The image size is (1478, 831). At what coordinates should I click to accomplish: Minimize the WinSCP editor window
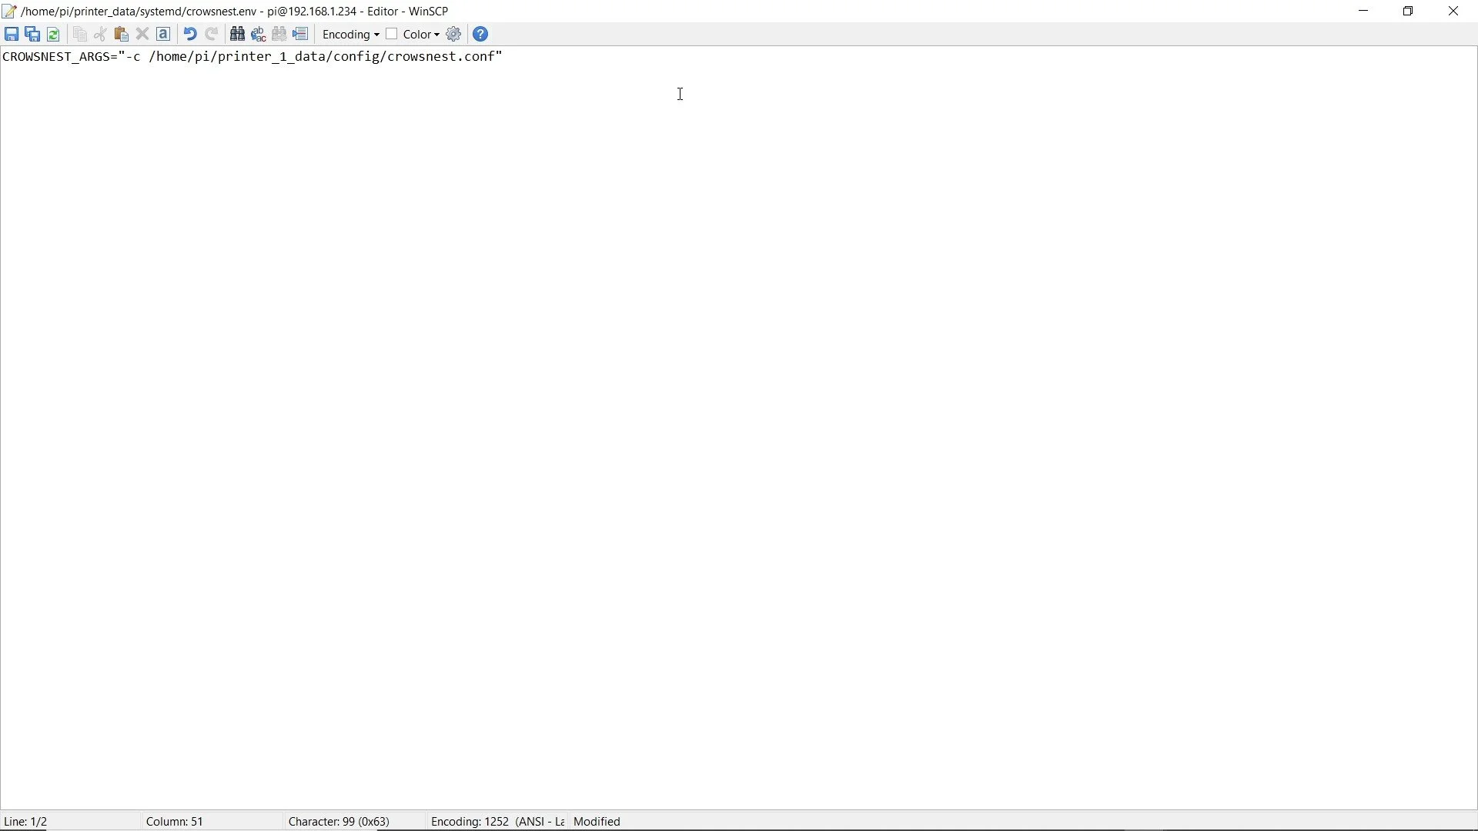(1364, 12)
